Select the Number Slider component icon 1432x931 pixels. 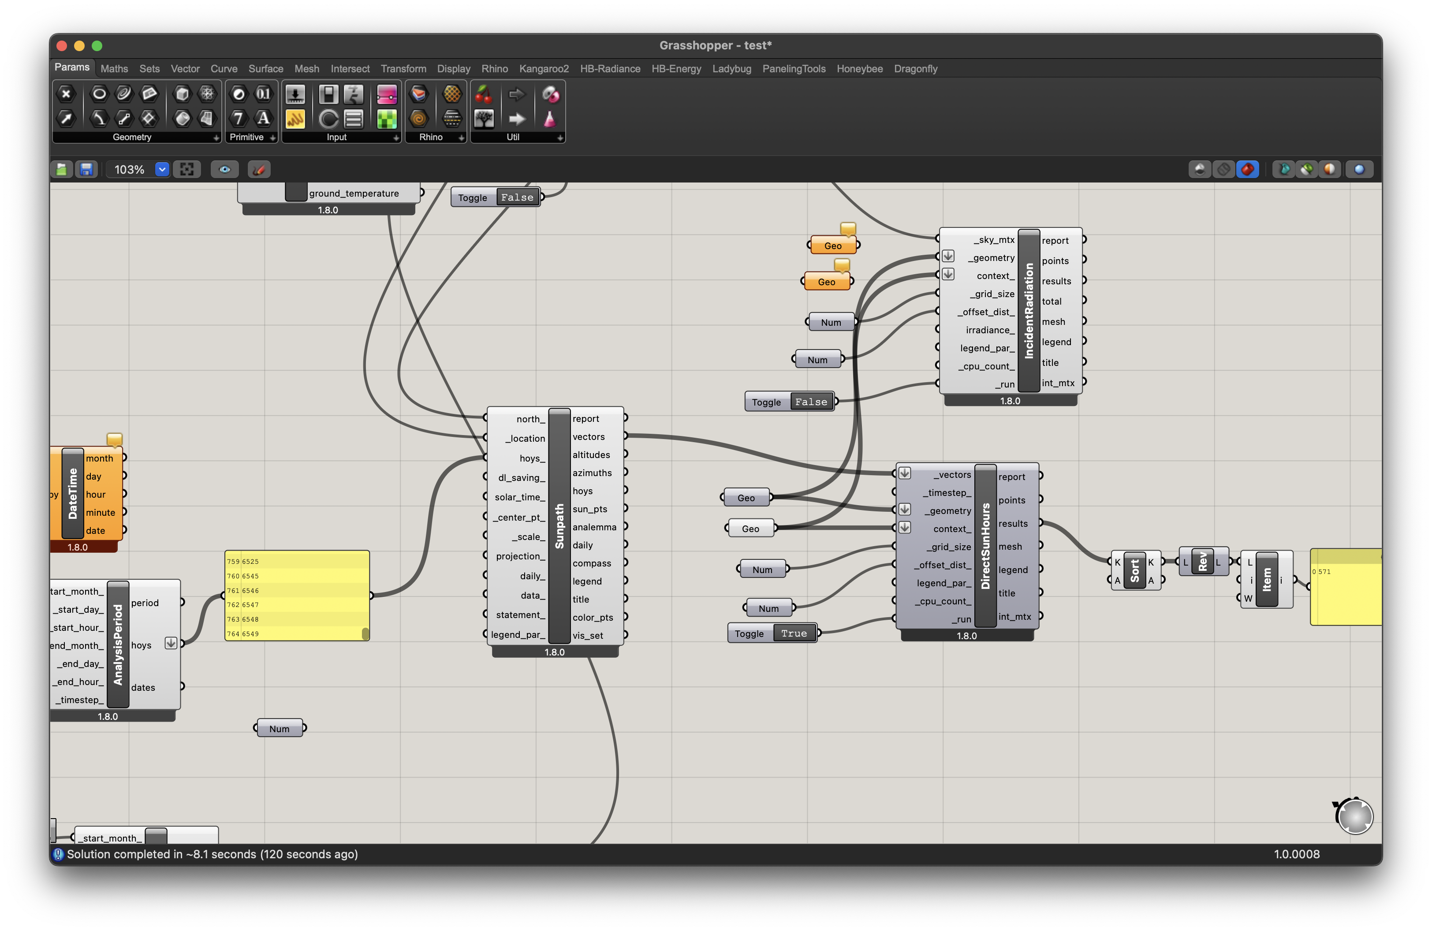tap(295, 94)
